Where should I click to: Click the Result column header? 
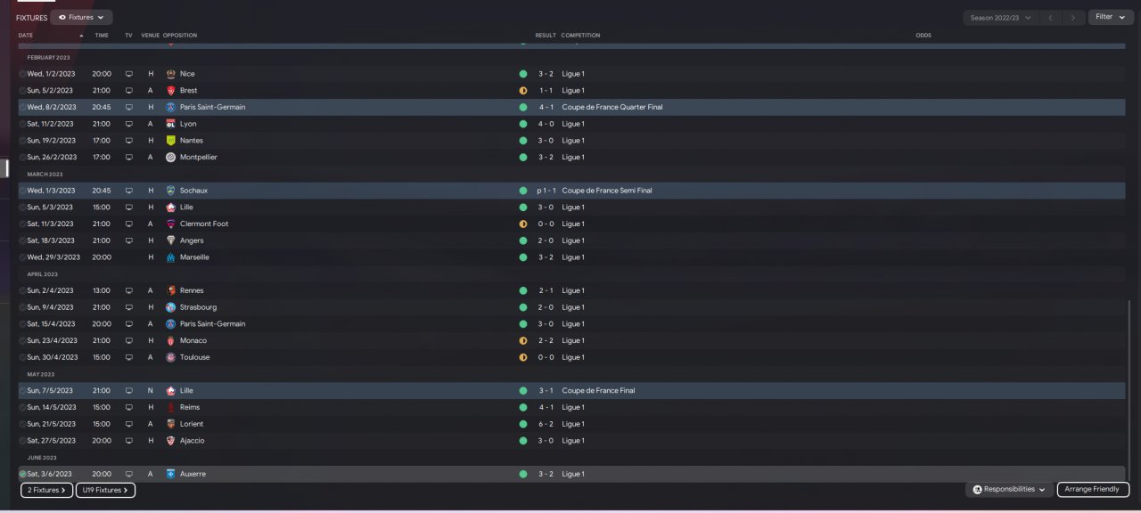[545, 36]
